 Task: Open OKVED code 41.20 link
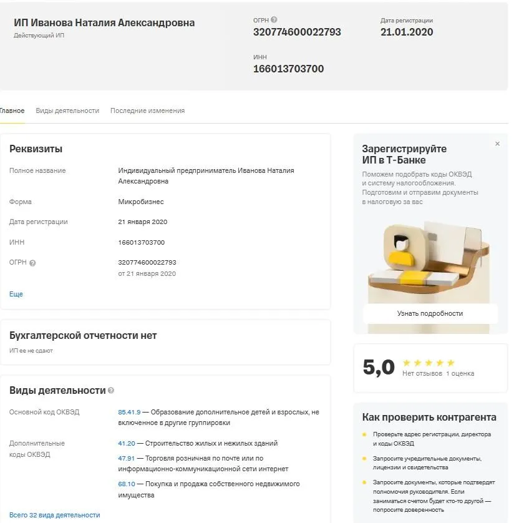127,444
